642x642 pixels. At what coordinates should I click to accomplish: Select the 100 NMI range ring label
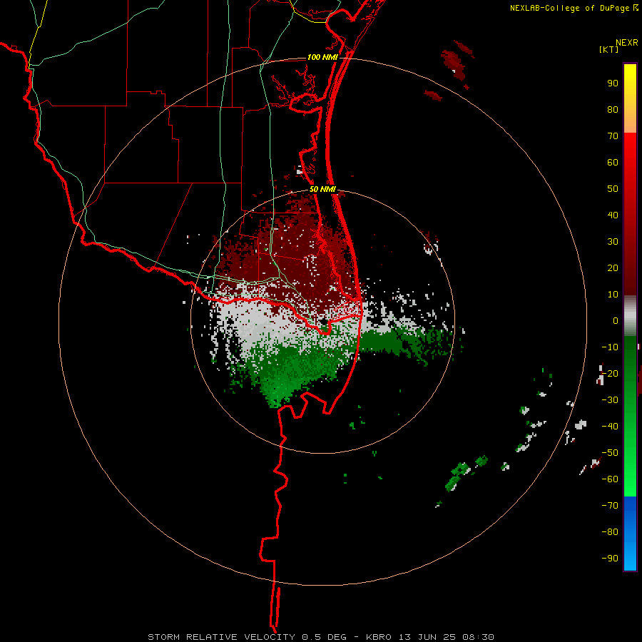pyautogui.click(x=322, y=57)
